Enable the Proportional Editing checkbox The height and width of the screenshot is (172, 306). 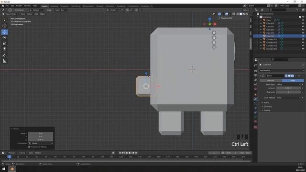[29, 147]
